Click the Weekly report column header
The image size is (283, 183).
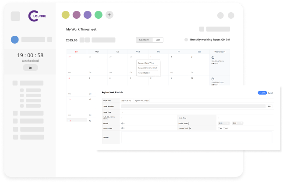click(x=219, y=52)
